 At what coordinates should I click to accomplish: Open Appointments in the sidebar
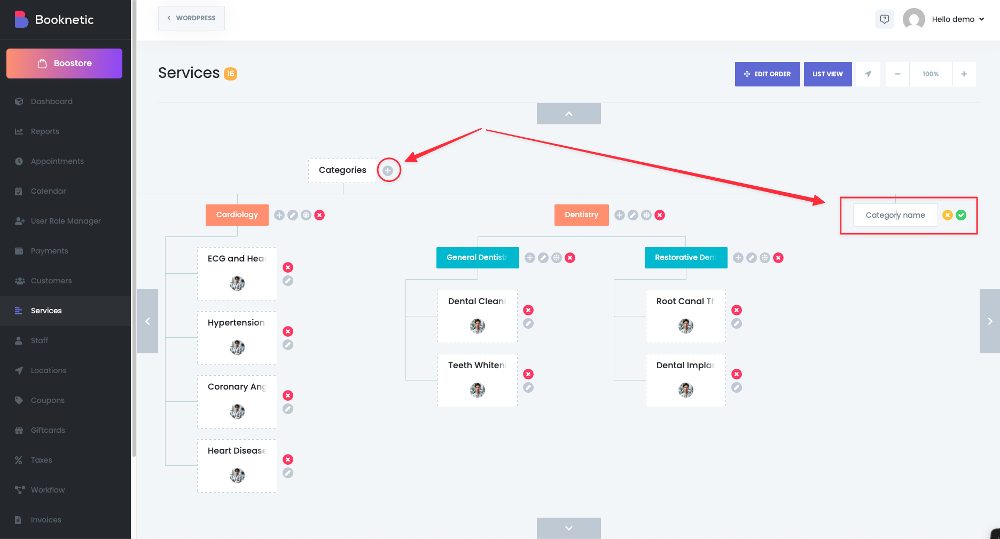pyautogui.click(x=57, y=161)
